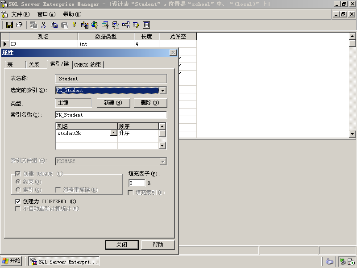Image resolution: width=357 pixels, height=268 pixels.
Task: Toggle the pad index (填充索引) checkbox
Action: click(x=130, y=193)
